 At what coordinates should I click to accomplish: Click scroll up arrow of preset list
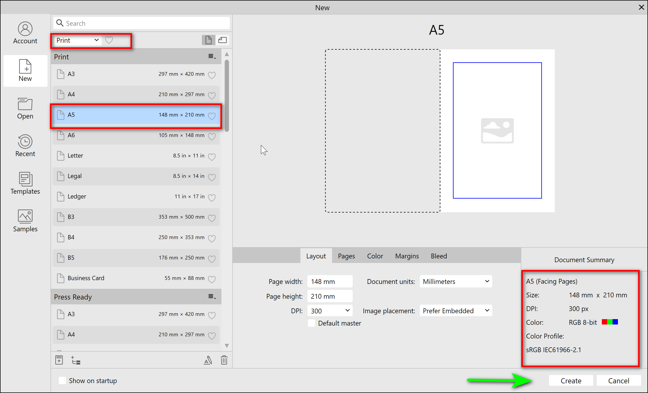(x=227, y=54)
